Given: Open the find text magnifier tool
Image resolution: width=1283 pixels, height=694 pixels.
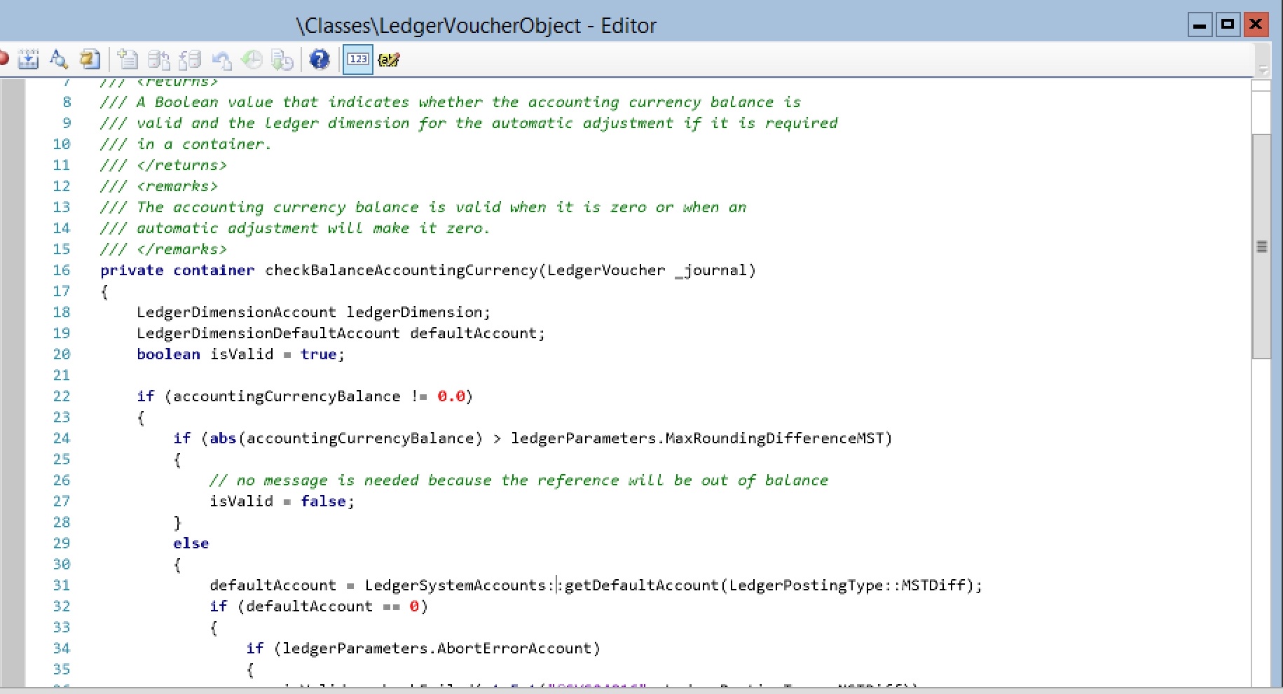Looking at the screenshot, I should pyautogui.click(x=59, y=60).
